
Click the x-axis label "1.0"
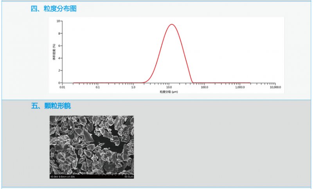point(133,87)
